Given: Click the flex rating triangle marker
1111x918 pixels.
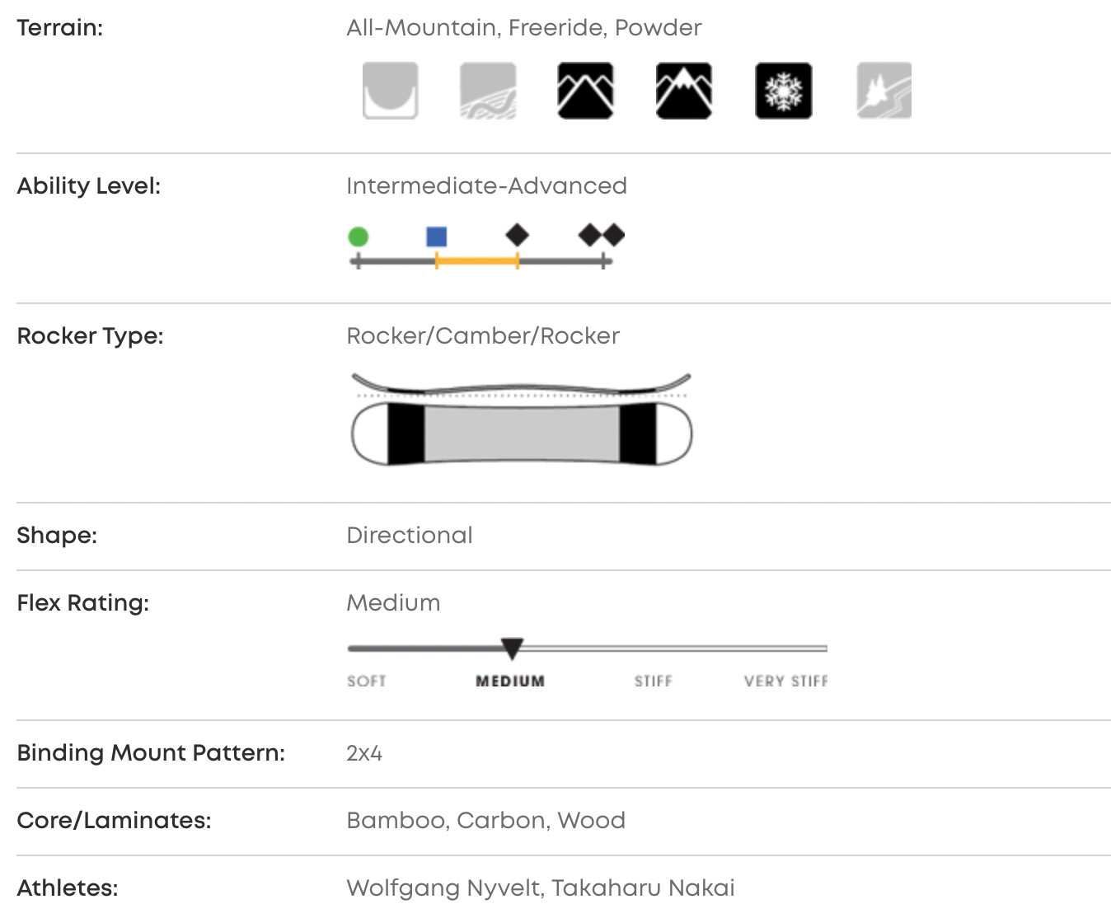Looking at the screenshot, I should [512, 649].
